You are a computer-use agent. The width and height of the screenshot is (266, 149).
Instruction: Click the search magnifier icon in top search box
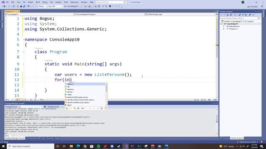[x=125, y=2]
